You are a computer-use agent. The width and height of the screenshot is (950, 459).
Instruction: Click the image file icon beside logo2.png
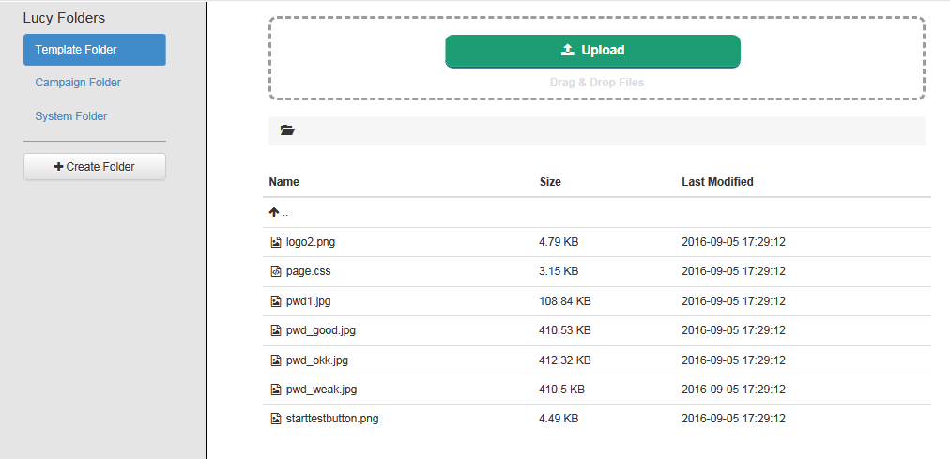point(276,242)
